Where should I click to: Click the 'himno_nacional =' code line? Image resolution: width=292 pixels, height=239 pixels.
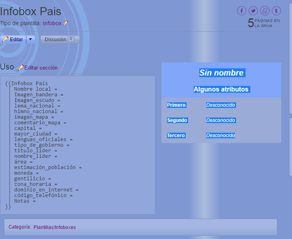(x=39, y=111)
